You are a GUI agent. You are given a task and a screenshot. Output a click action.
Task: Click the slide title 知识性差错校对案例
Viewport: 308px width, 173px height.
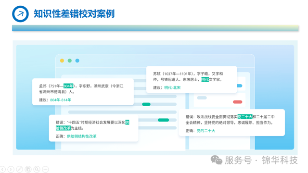pos(74,14)
